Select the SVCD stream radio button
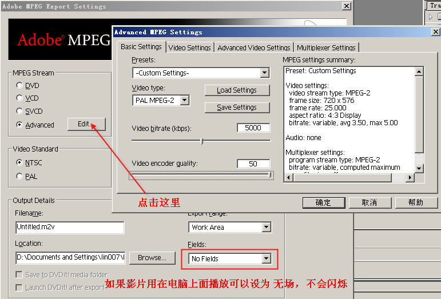Viewport: 441px width, 299px height. point(19,111)
